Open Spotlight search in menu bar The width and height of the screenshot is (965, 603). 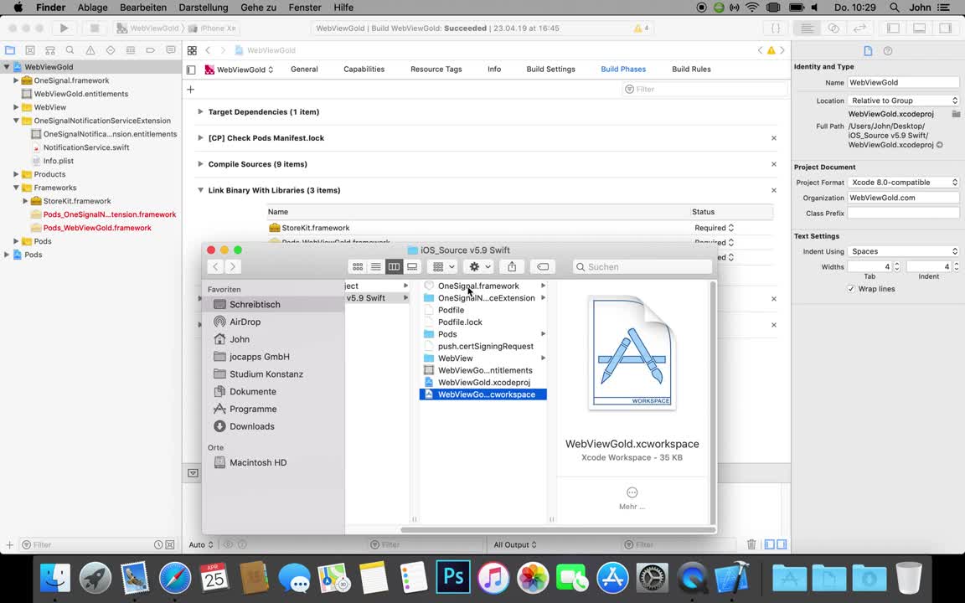click(895, 8)
